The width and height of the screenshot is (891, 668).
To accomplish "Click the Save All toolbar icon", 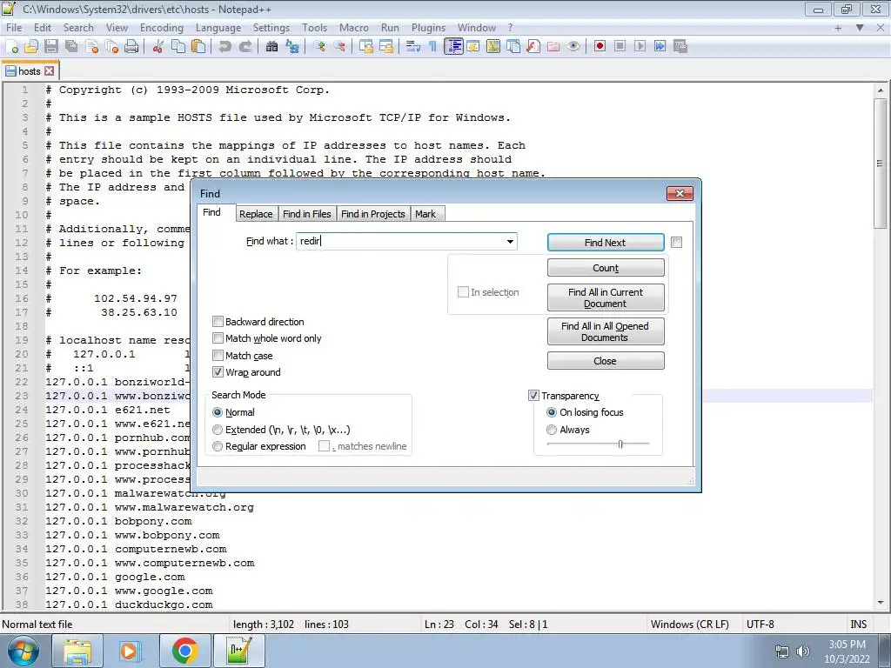I will click(71, 47).
